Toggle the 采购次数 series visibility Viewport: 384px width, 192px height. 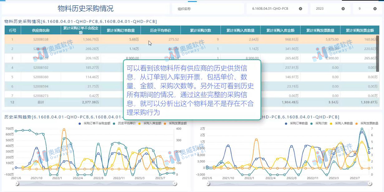[x=311, y=124]
